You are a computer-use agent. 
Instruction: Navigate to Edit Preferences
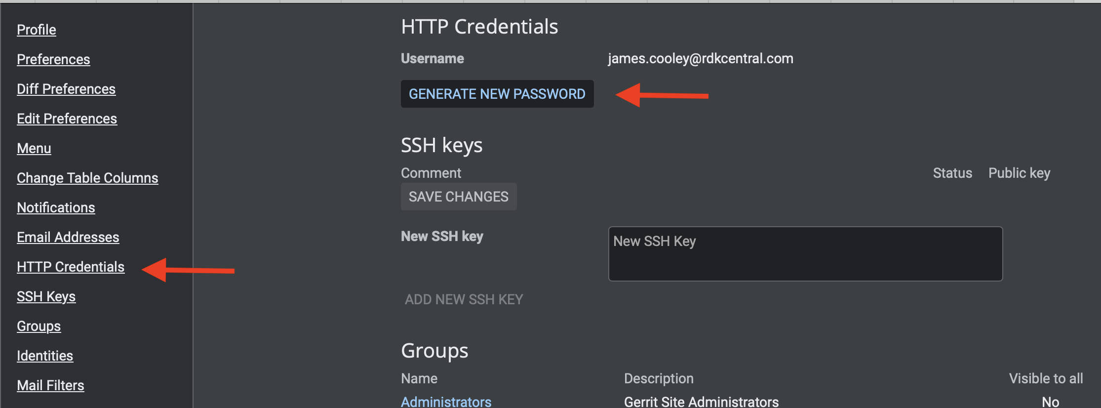point(67,119)
